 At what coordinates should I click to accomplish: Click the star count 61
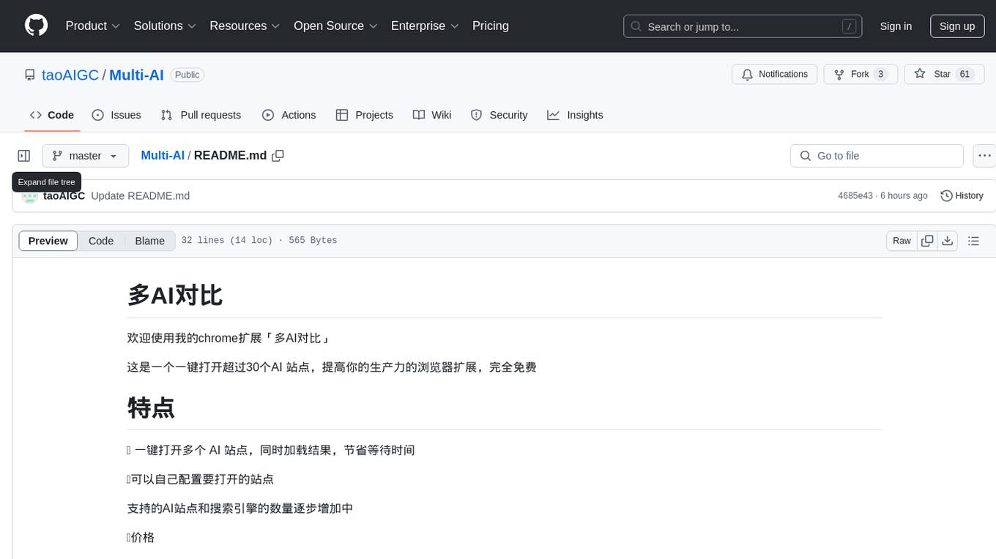(x=965, y=74)
